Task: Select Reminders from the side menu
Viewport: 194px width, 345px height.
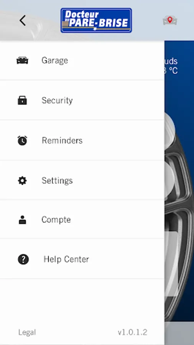Action: point(82,140)
